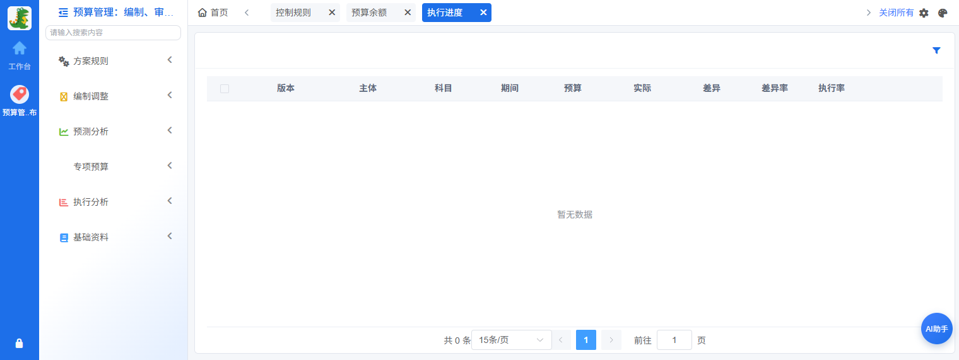Expand the 专项预算 menu chevron
Image resolution: width=959 pixels, height=360 pixels.
170,166
